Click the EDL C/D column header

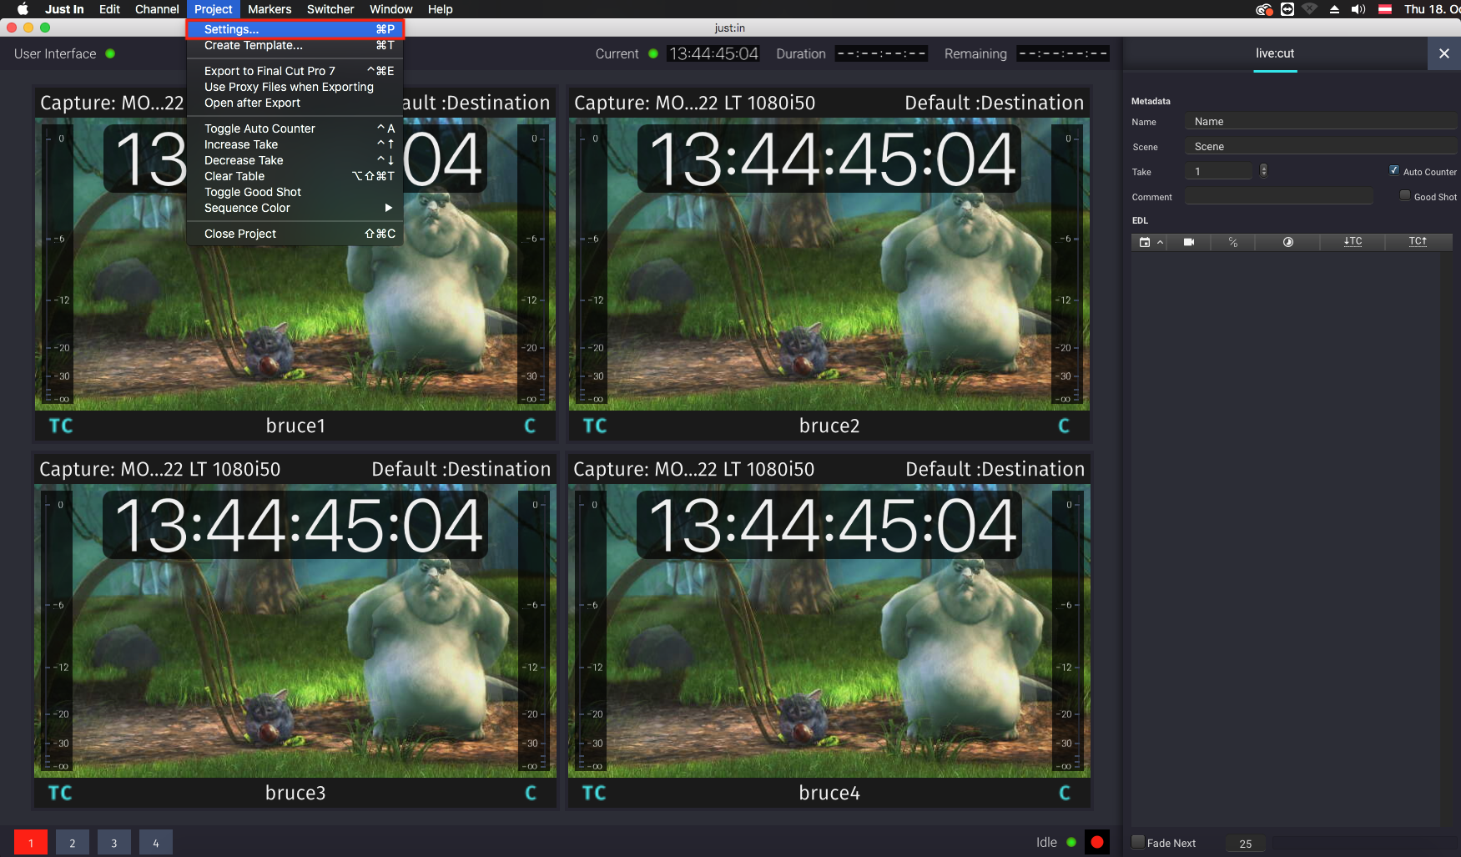pyautogui.click(x=1233, y=242)
